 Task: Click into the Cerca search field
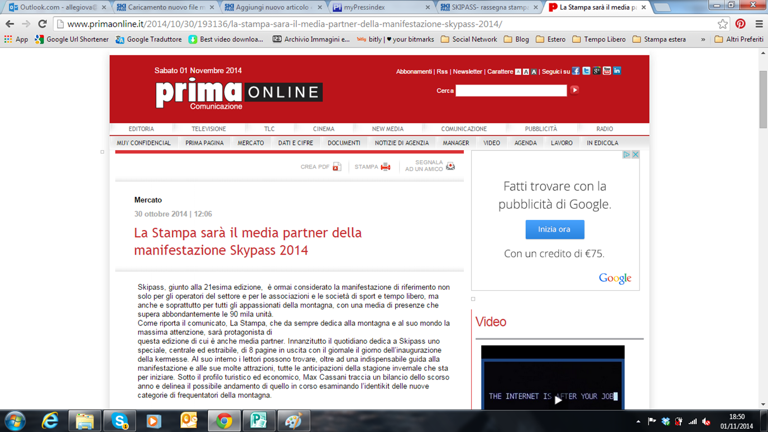click(511, 90)
